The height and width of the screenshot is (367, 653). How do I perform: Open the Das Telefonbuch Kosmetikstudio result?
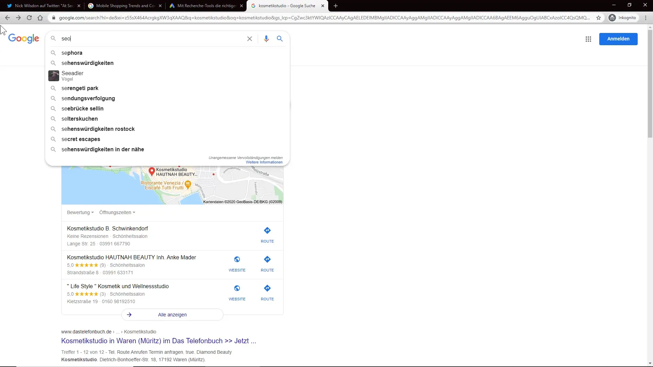pyautogui.click(x=158, y=341)
